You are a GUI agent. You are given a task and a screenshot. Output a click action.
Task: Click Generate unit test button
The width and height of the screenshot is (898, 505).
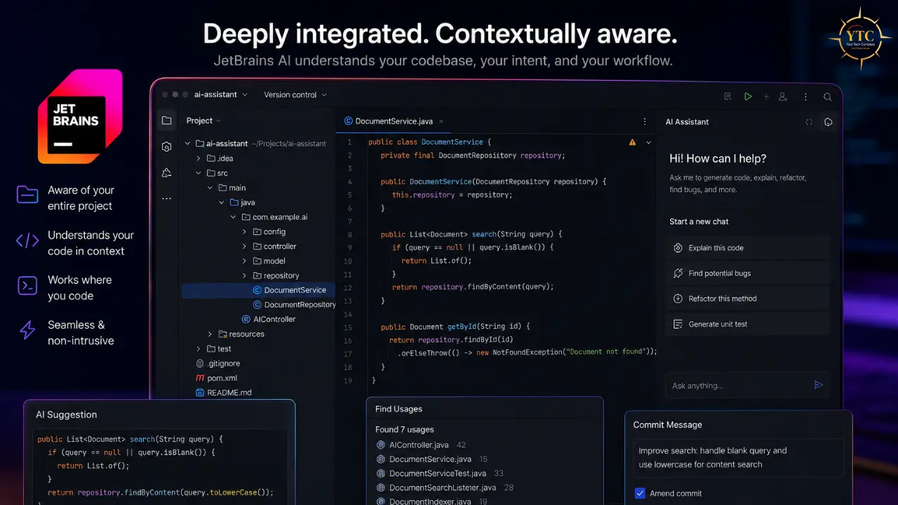pyautogui.click(x=748, y=324)
